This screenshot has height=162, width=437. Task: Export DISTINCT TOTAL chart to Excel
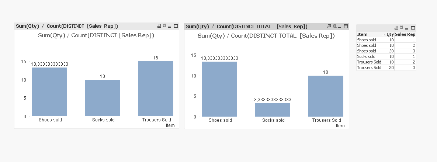334,26
